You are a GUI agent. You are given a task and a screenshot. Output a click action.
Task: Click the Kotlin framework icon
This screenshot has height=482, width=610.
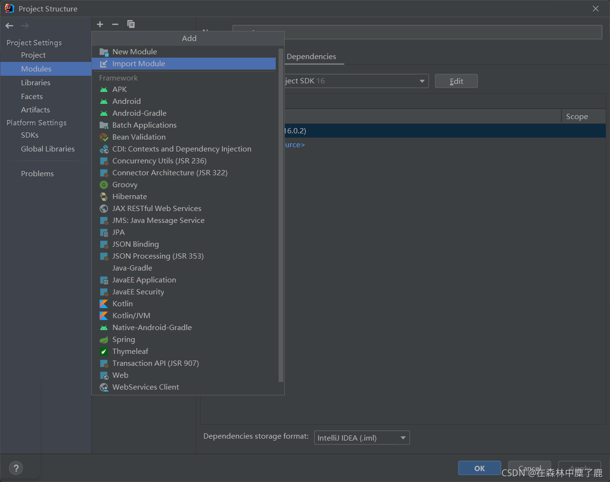click(x=104, y=304)
